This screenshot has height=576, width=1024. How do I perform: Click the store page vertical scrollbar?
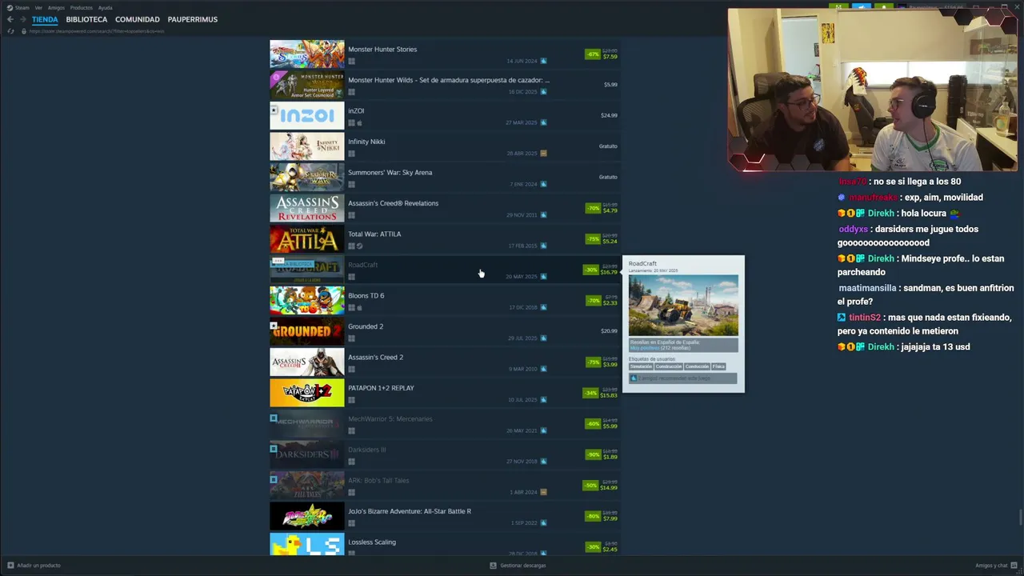point(1020,518)
